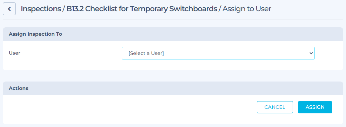Image resolution: width=346 pixels, height=127 pixels.
Task: Click the dropdown arrow in User field
Action: tap(311, 53)
